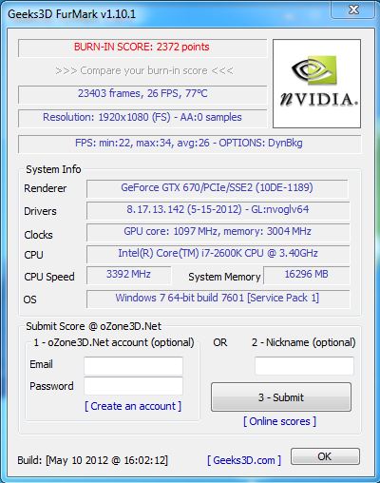The height and width of the screenshot is (483, 380).
Task: Click the 8.17.13.142 drivers value
Action: click(218, 209)
